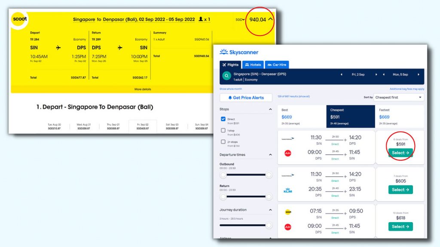Screen dimensions: 440x247
Task: Click the Mon, 5 Sep return date
Action: (400, 75)
